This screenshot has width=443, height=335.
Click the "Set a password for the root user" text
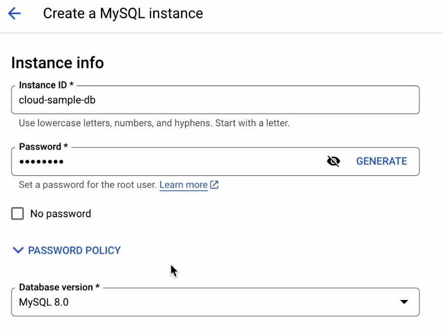click(x=88, y=185)
